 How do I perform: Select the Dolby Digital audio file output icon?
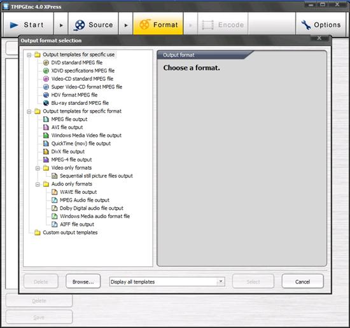(55, 208)
